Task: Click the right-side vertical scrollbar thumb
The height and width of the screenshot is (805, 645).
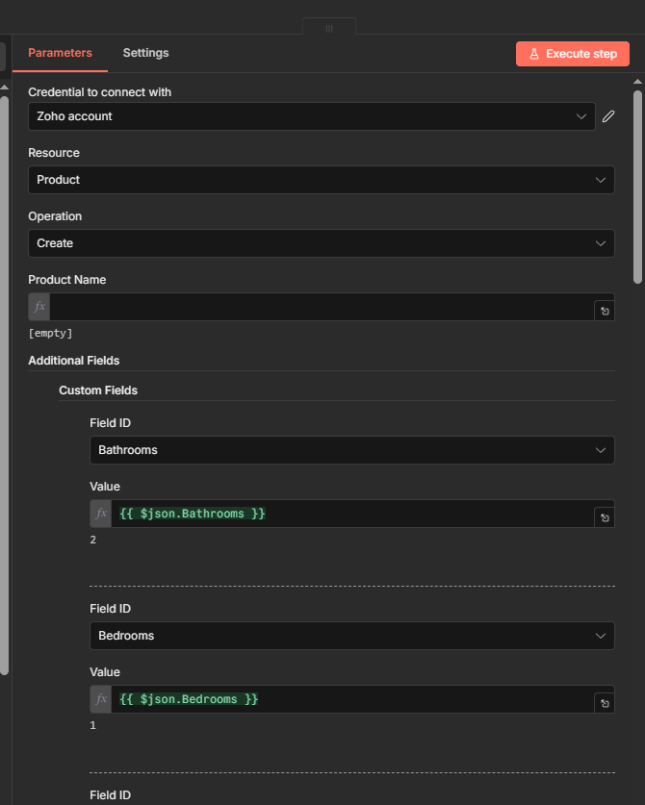Action: tap(637, 187)
